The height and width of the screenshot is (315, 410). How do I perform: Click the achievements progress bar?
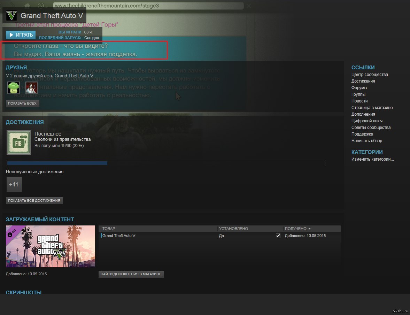point(165,163)
